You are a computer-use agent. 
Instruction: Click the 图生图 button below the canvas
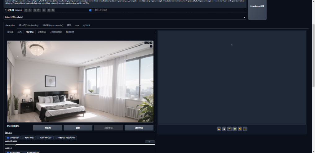click(47, 128)
